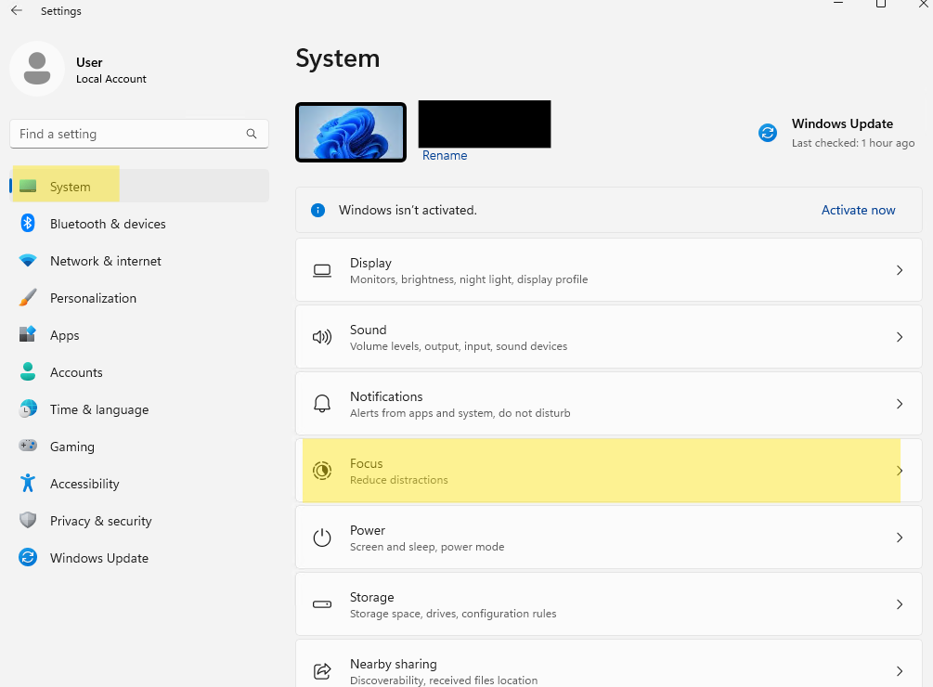Click the search magnifier icon
Image resolution: width=933 pixels, height=687 pixels.
coord(252,134)
